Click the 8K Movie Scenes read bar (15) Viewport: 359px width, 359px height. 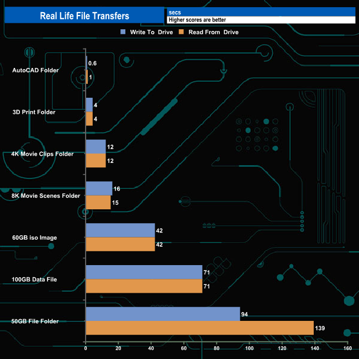tap(98, 202)
